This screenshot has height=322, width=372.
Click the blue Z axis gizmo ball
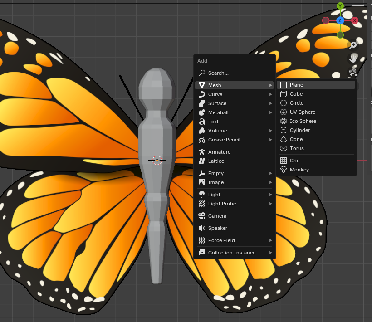tap(340, 20)
